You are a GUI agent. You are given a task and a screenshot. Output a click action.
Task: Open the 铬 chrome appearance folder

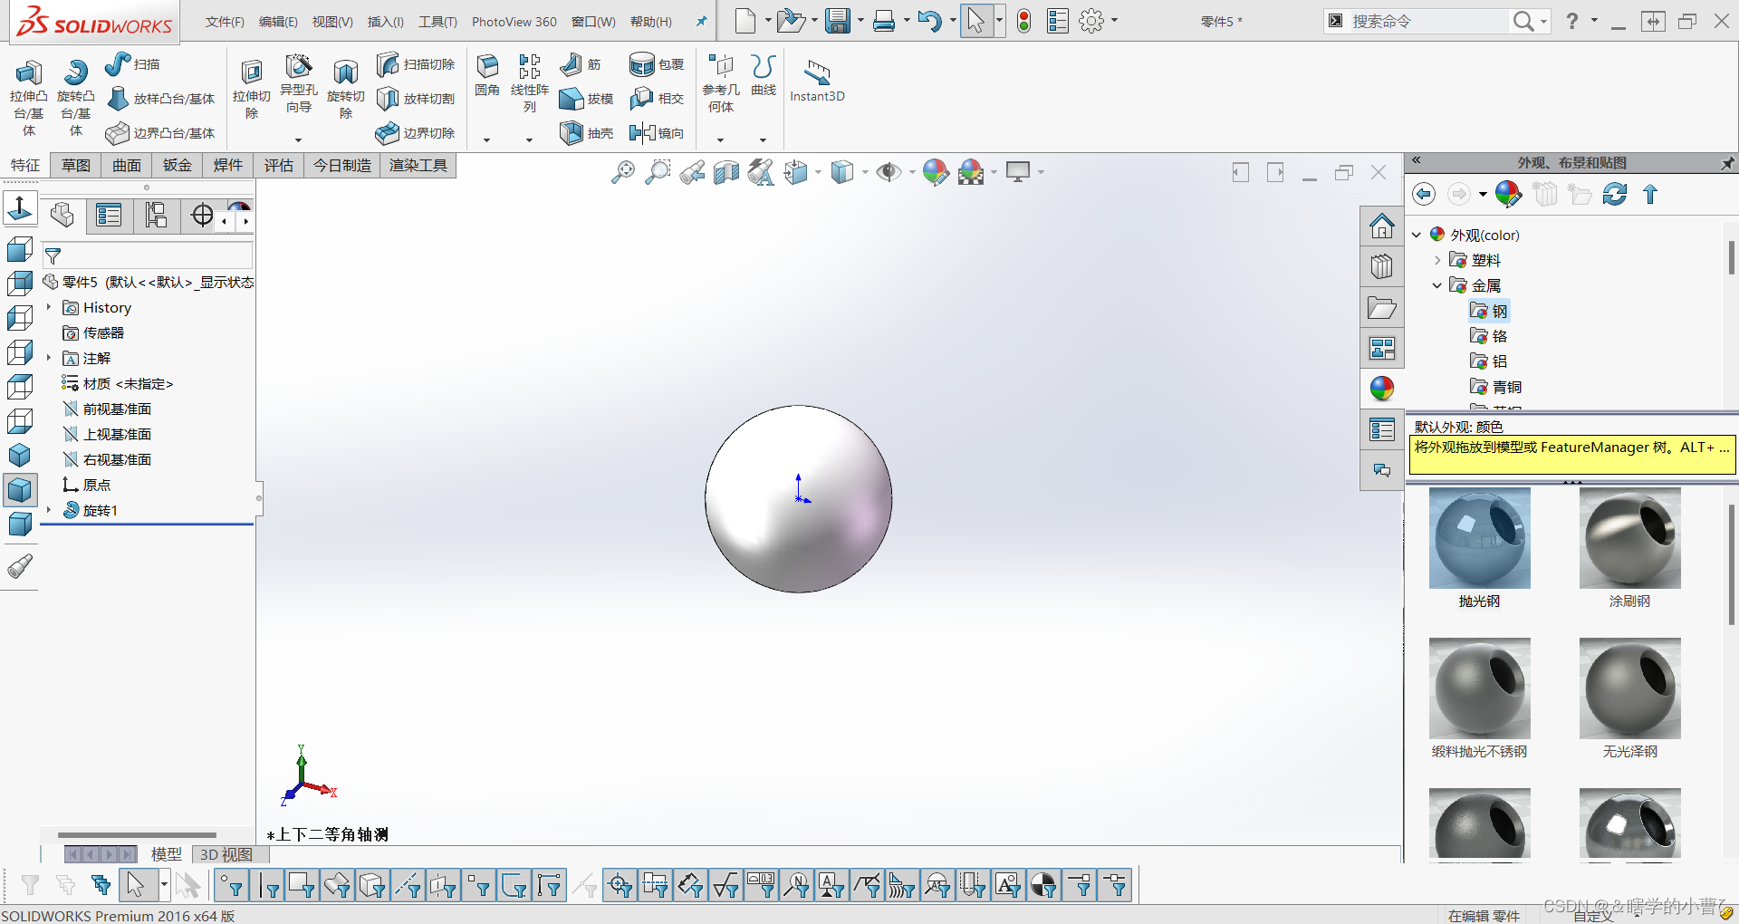pyautogui.click(x=1489, y=336)
